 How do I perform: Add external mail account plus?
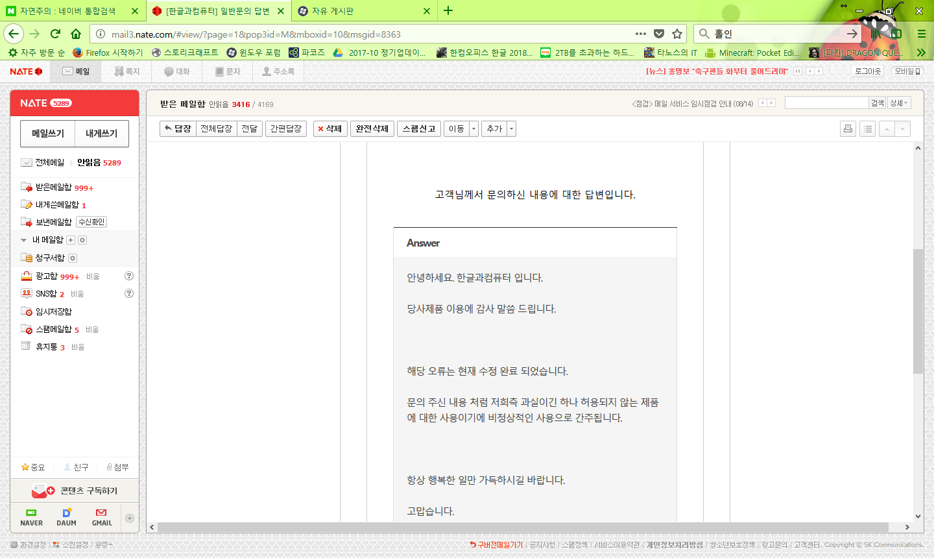pyautogui.click(x=130, y=518)
